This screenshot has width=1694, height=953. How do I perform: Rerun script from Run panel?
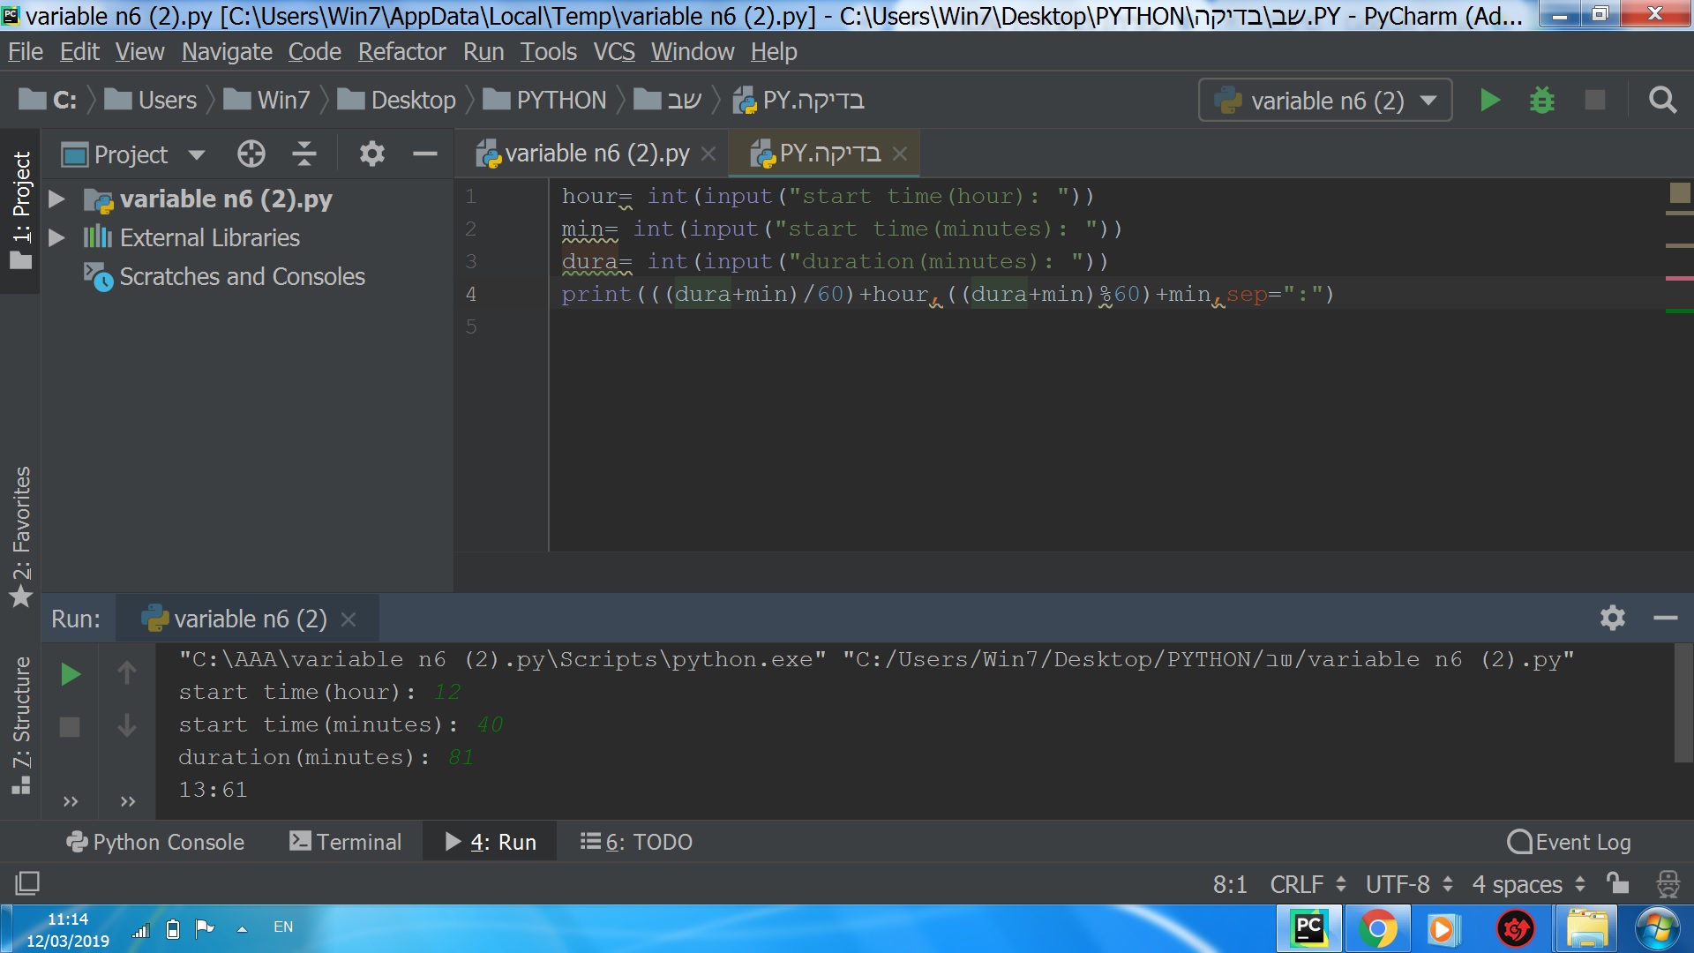(x=71, y=675)
